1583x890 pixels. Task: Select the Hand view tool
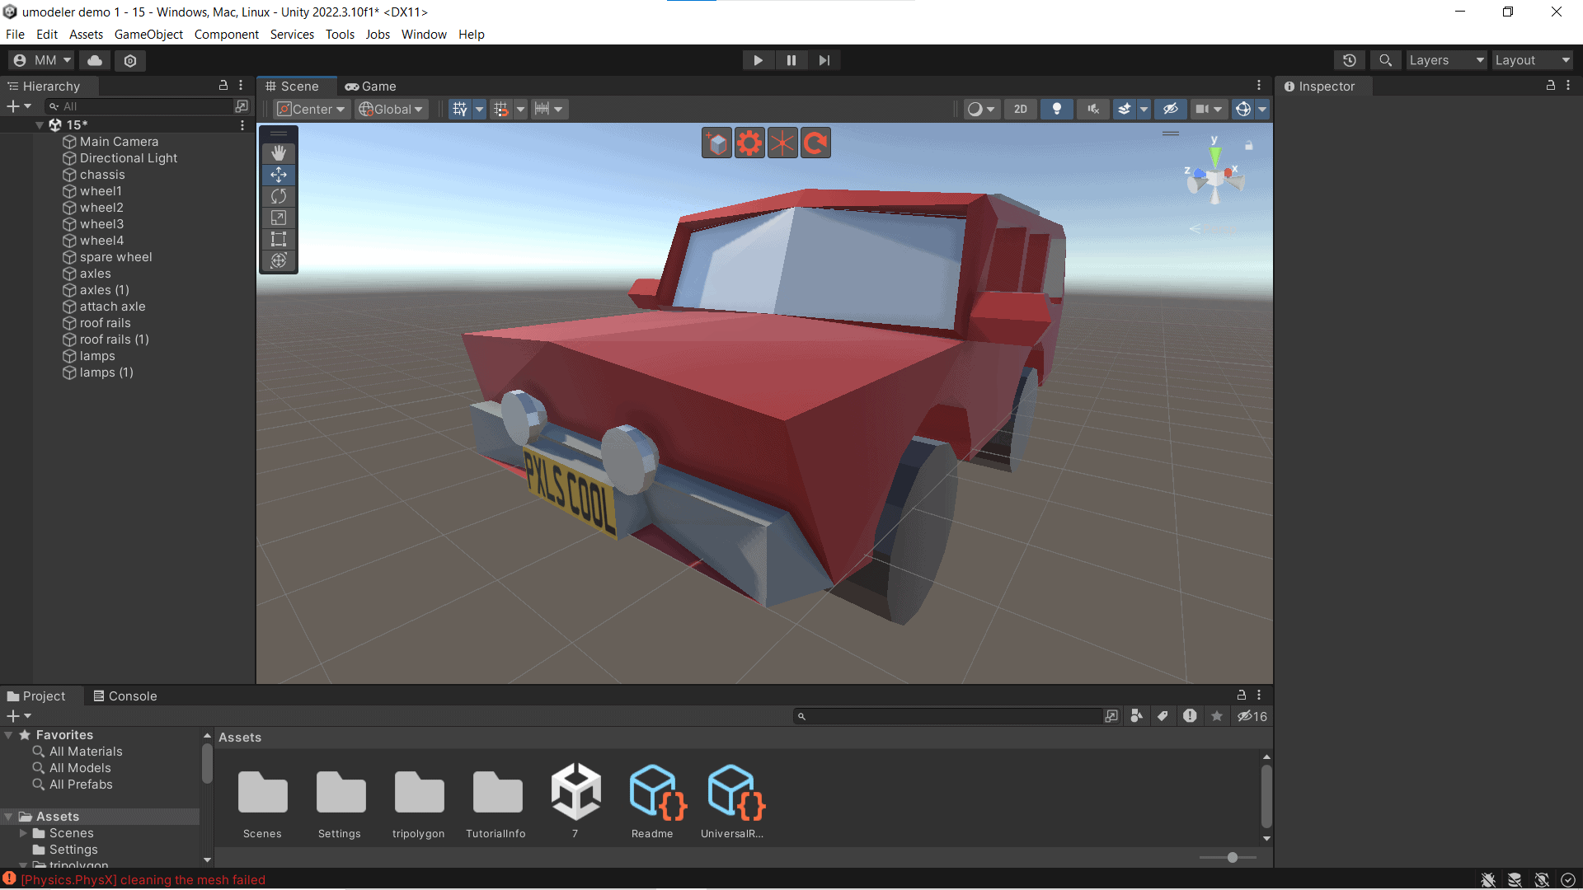(x=279, y=153)
